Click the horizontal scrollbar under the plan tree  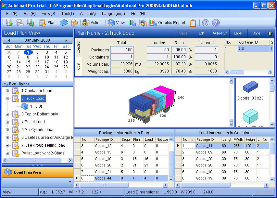(37, 161)
